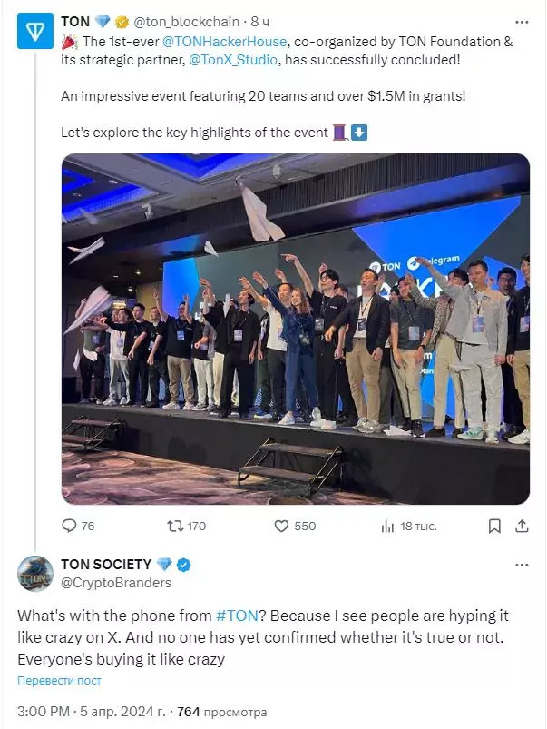
Task: Click the reply icon with 76 replies
Action: tap(69, 526)
